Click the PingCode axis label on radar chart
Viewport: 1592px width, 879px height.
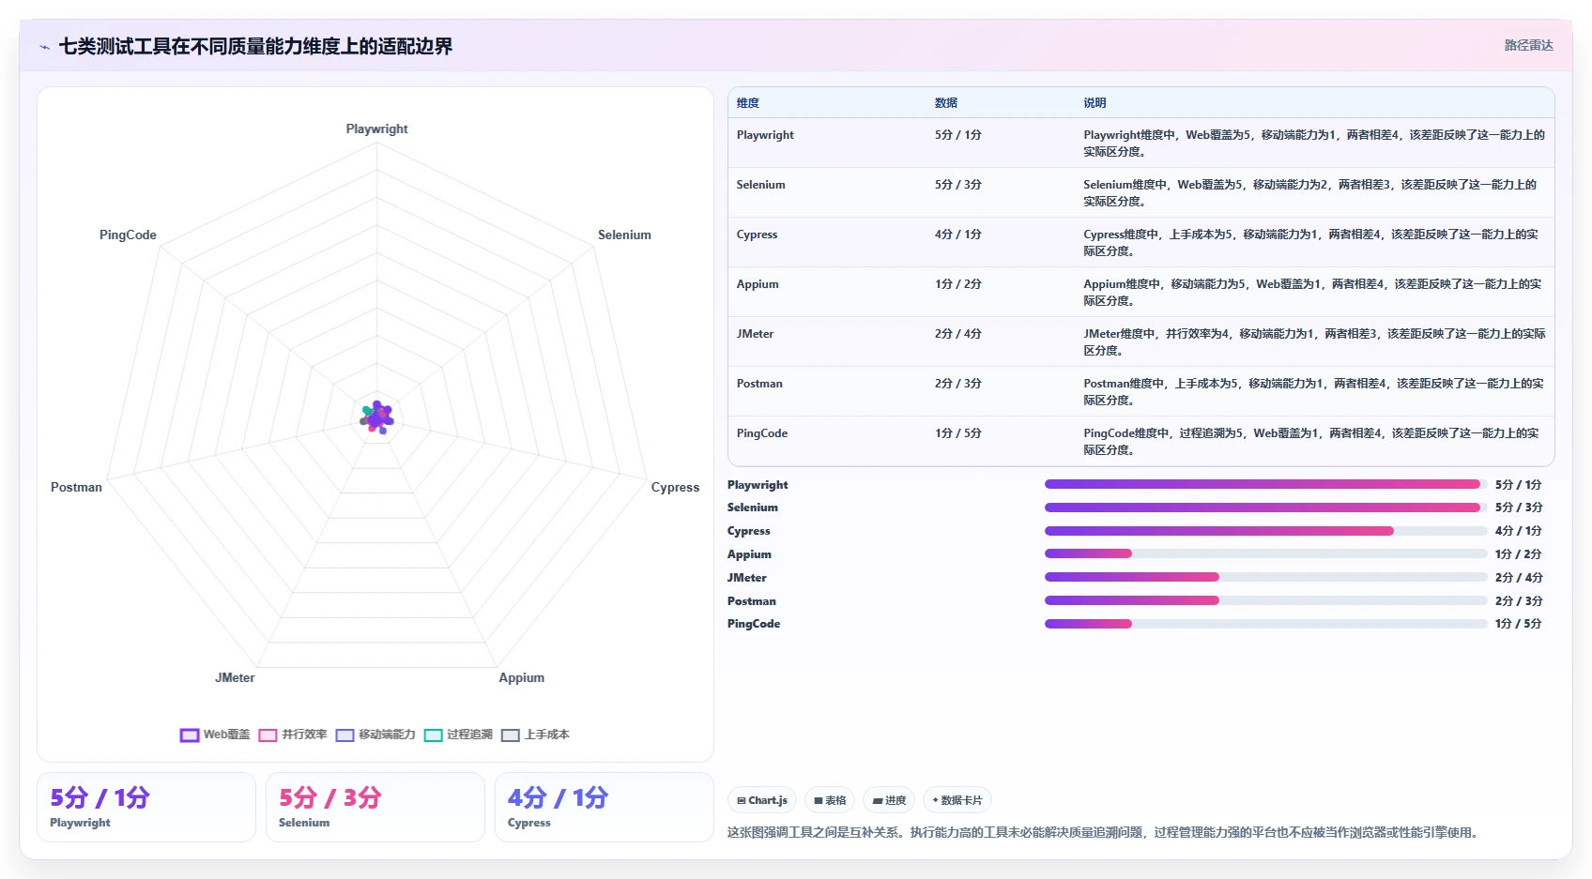click(x=128, y=235)
